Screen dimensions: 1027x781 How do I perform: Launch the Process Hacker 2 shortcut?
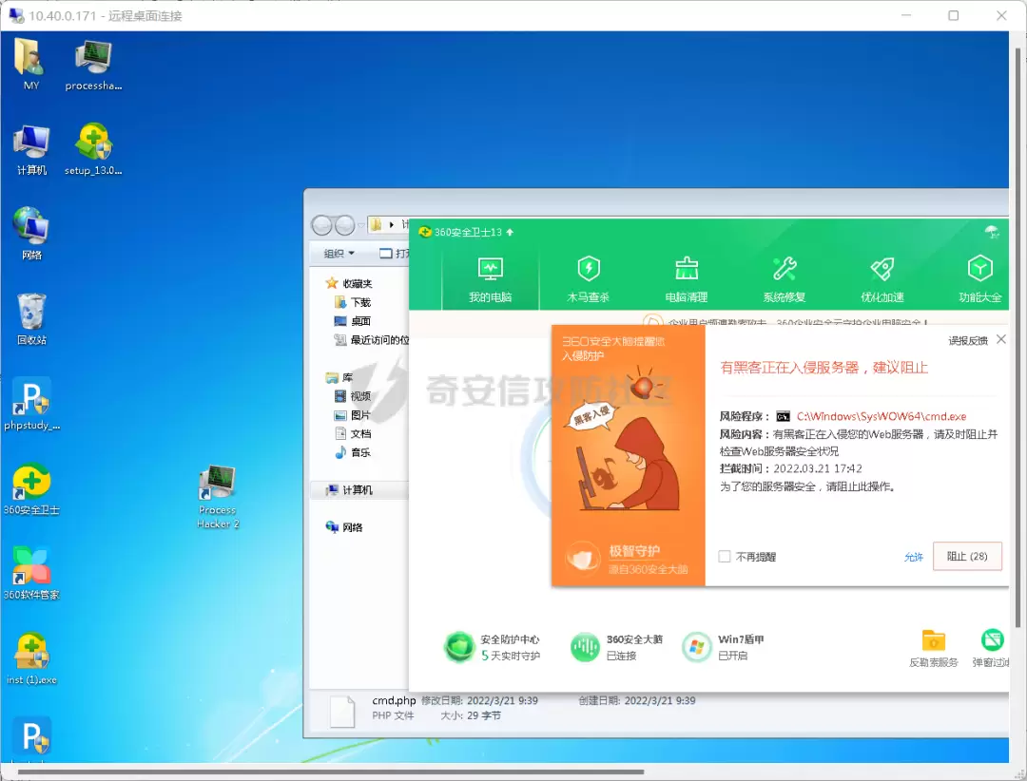point(218,498)
